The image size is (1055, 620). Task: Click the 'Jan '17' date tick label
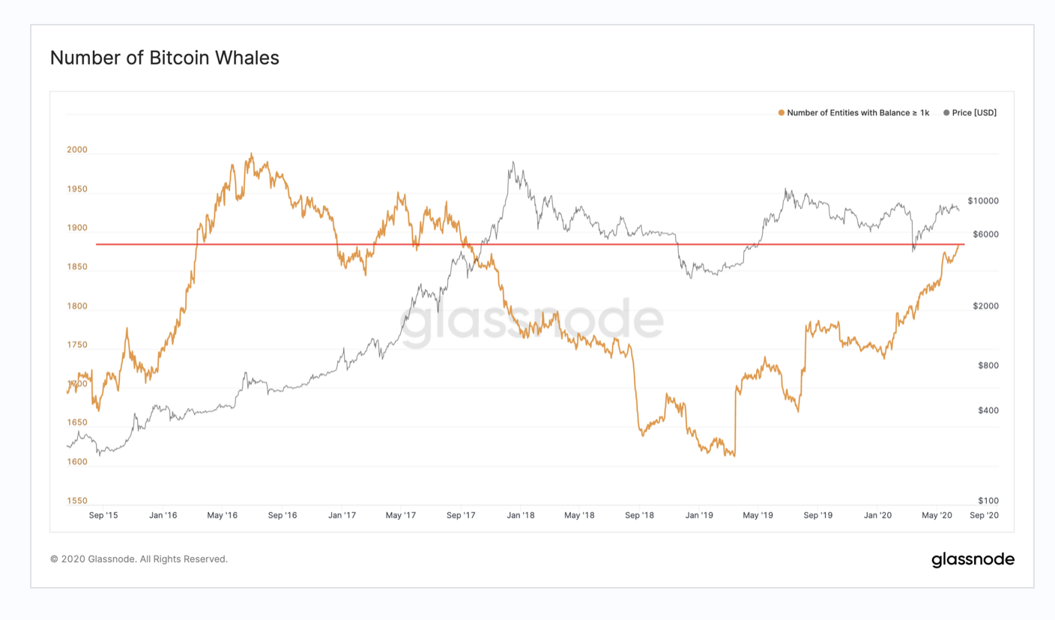(342, 515)
